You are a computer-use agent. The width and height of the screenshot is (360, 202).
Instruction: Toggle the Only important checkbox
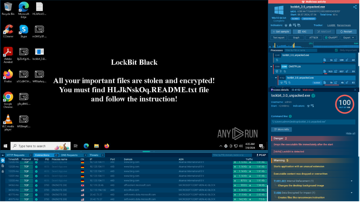pyautogui.click(x=336, y=50)
